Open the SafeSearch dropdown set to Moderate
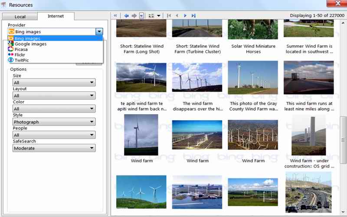Viewport: 347px width, 217px height. click(54, 148)
